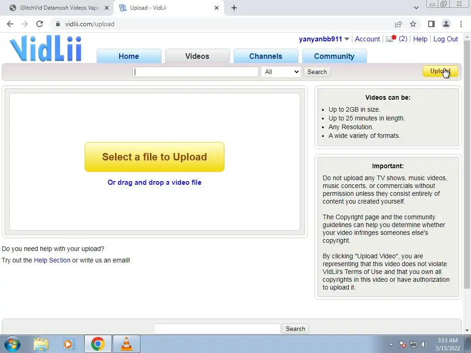Click the Action Center flag icon

[x=402, y=344]
